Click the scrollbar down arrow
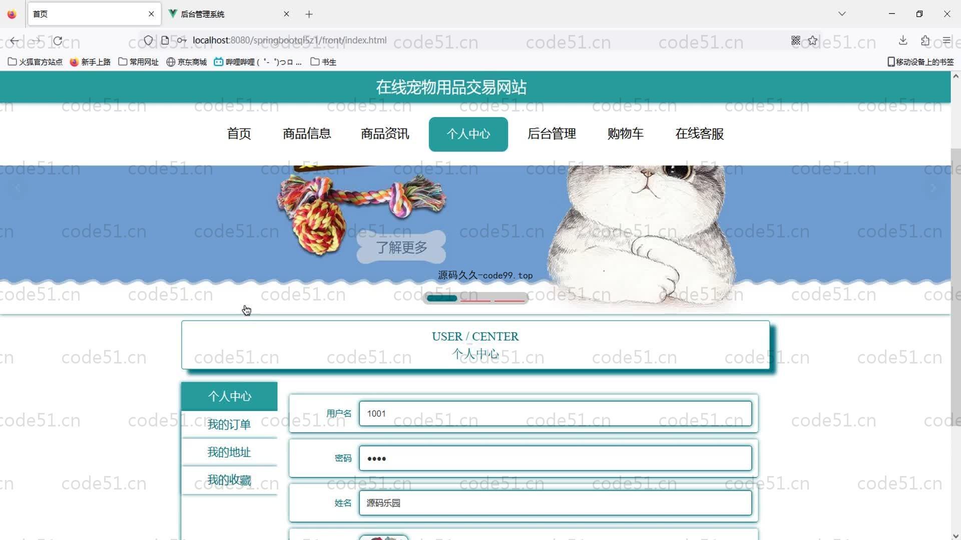The image size is (961, 540). click(x=955, y=535)
